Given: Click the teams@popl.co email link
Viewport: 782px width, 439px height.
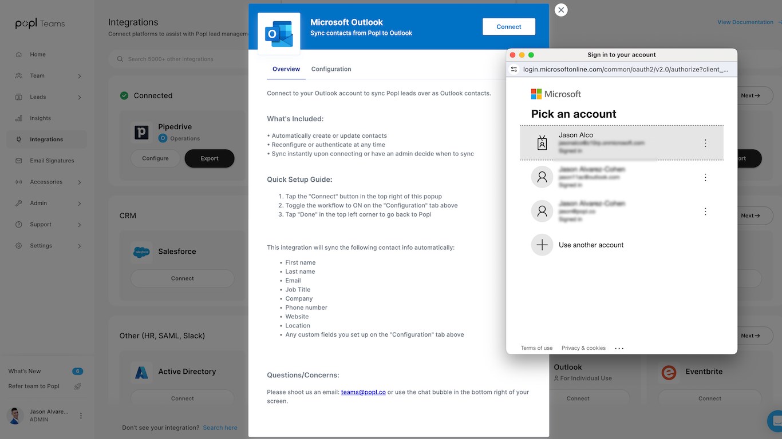Looking at the screenshot, I should 364,392.
